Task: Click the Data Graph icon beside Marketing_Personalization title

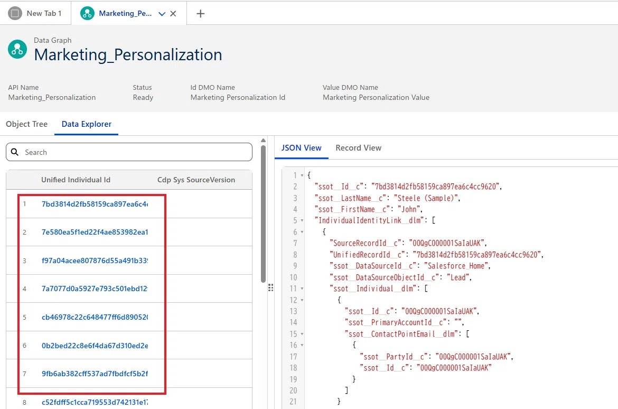Action: pyautogui.click(x=17, y=49)
